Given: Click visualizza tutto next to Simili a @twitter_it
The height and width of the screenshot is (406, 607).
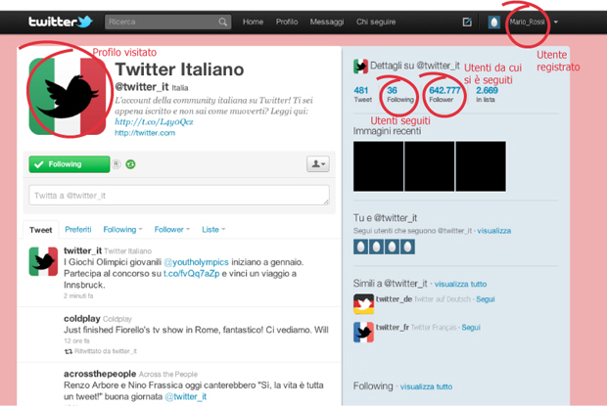Looking at the screenshot, I should click(460, 284).
